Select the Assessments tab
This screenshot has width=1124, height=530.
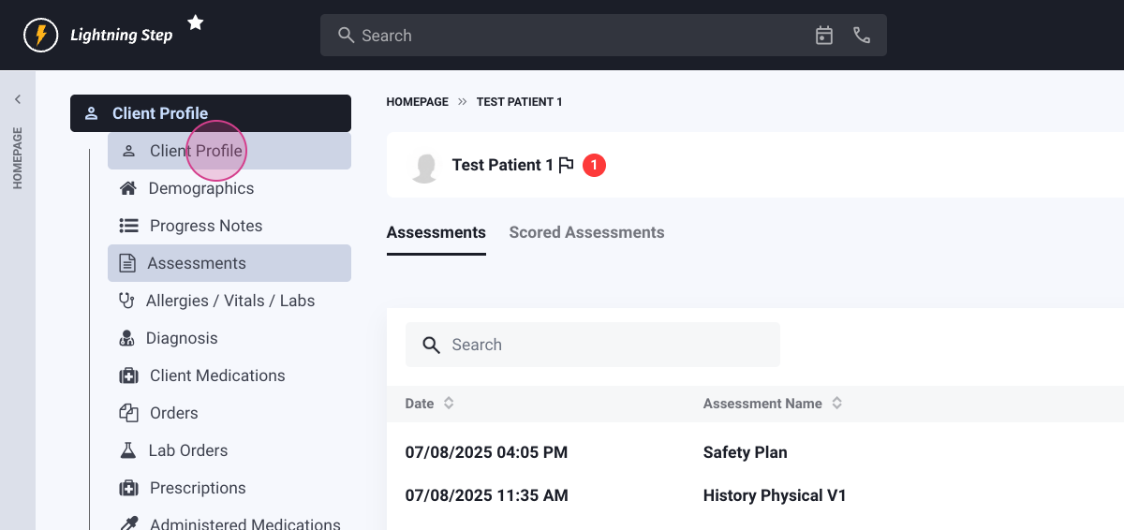coord(436,233)
